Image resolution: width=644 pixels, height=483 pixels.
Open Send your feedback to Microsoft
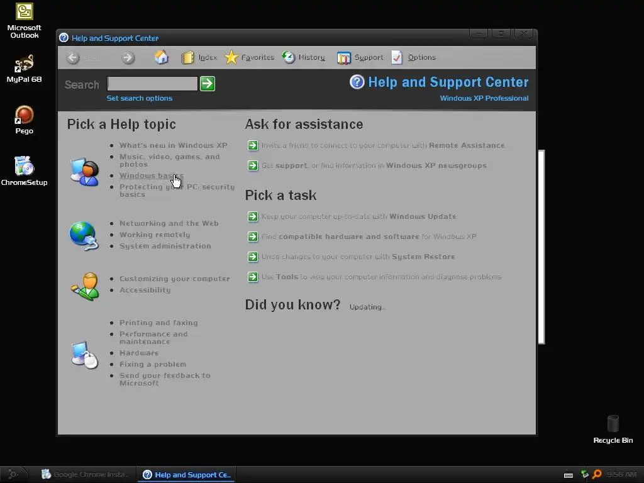[x=165, y=379]
